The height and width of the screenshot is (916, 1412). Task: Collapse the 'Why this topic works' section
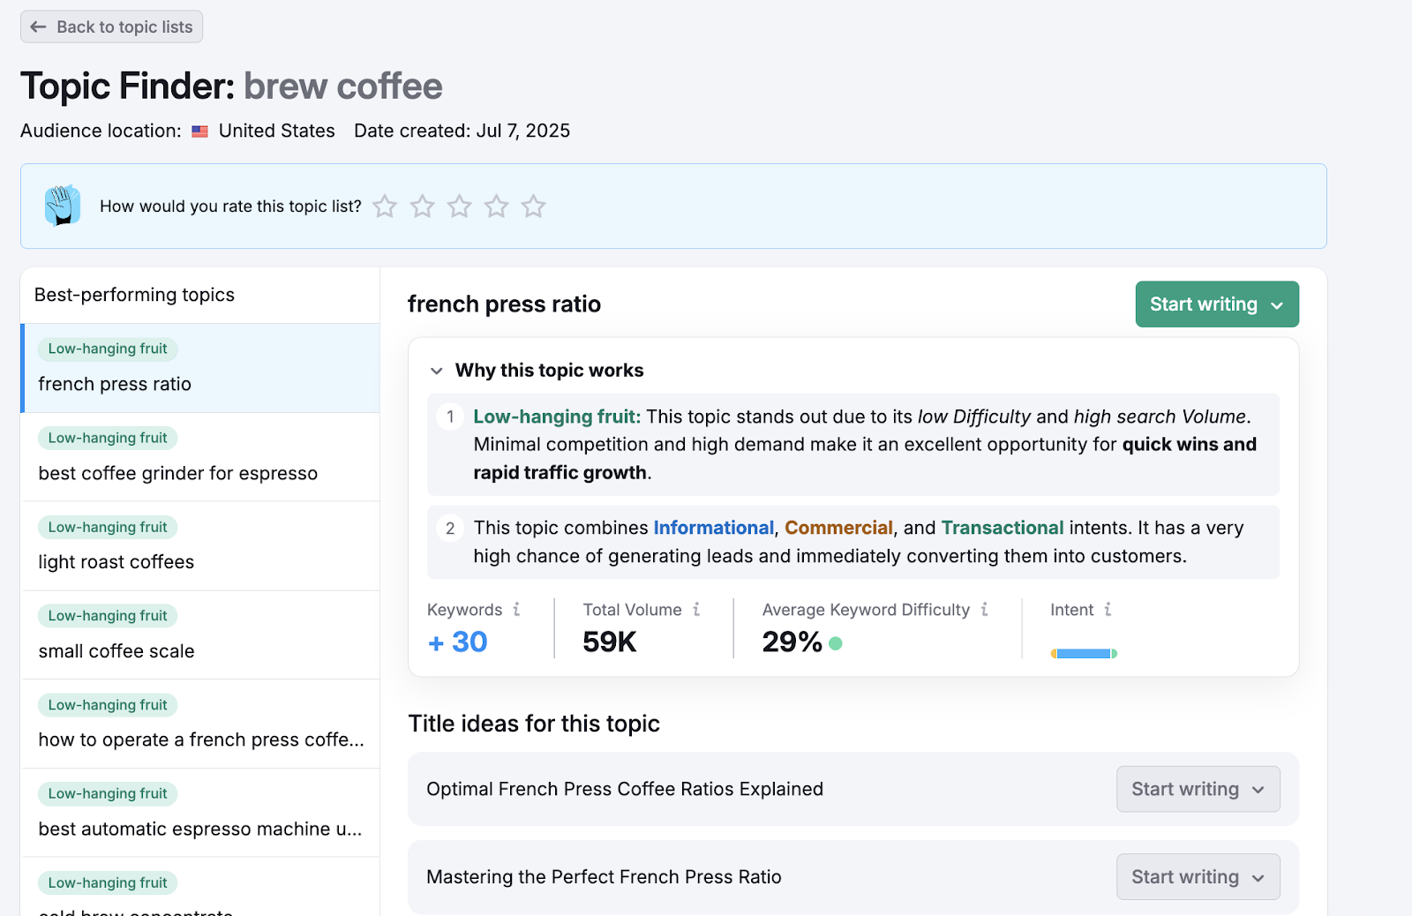(x=436, y=371)
